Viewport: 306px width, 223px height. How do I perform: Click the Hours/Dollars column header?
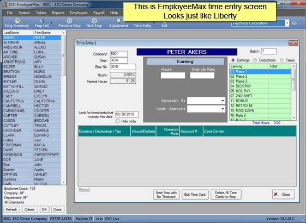pos(143,131)
